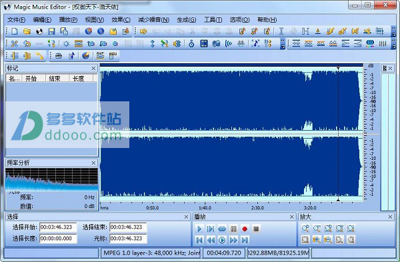Click the music note pitch icon
Screen dimensions: 400x262
255,43
